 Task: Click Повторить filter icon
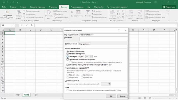93,14
